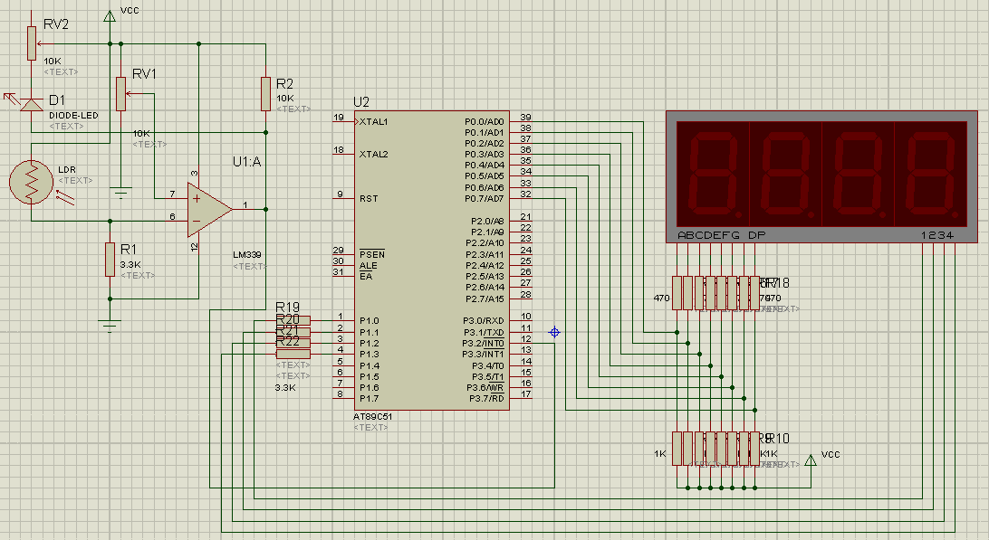Viewport: 989px width, 540px height.
Task: Click the comparator output pin 1
Action: tap(245, 205)
